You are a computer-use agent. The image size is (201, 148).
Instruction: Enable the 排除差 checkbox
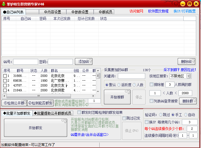point(151,85)
